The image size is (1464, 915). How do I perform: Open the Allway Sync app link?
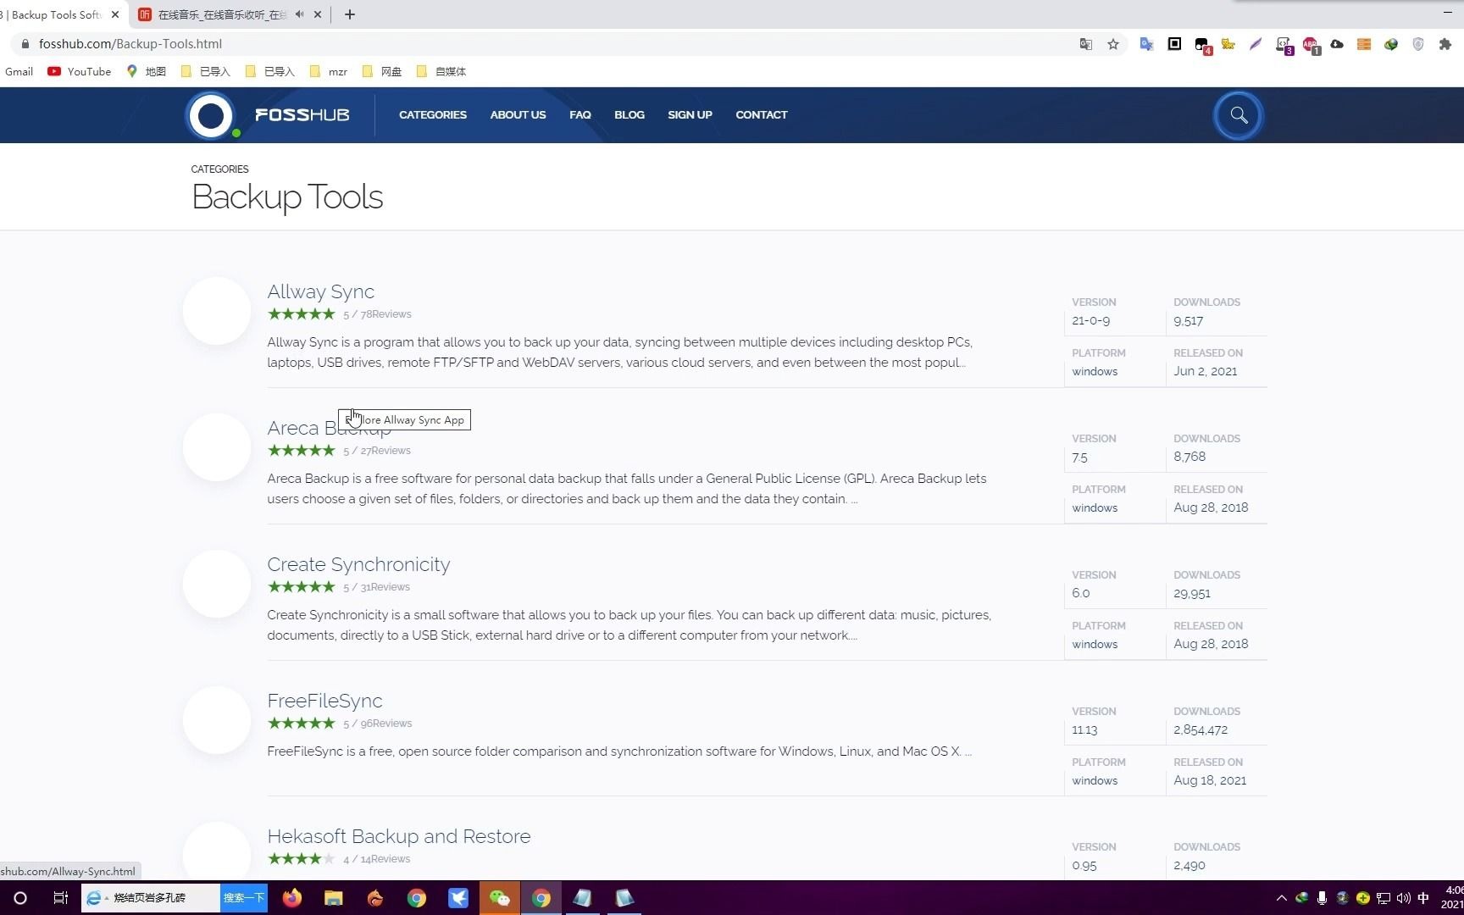pyautogui.click(x=320, y=291)
